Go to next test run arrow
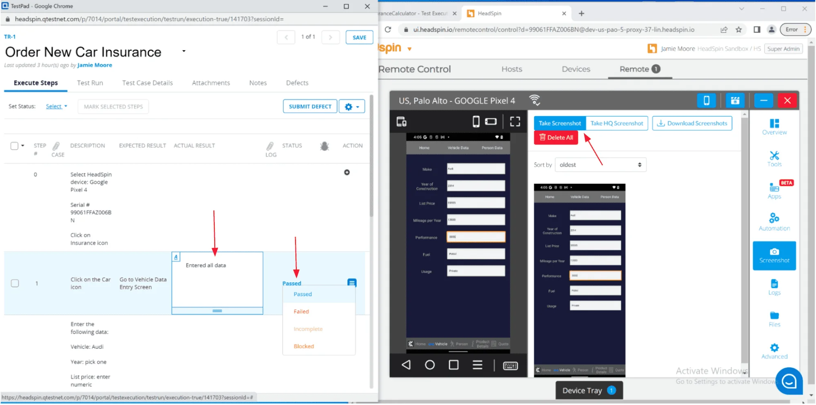 (x=330, y=37)
